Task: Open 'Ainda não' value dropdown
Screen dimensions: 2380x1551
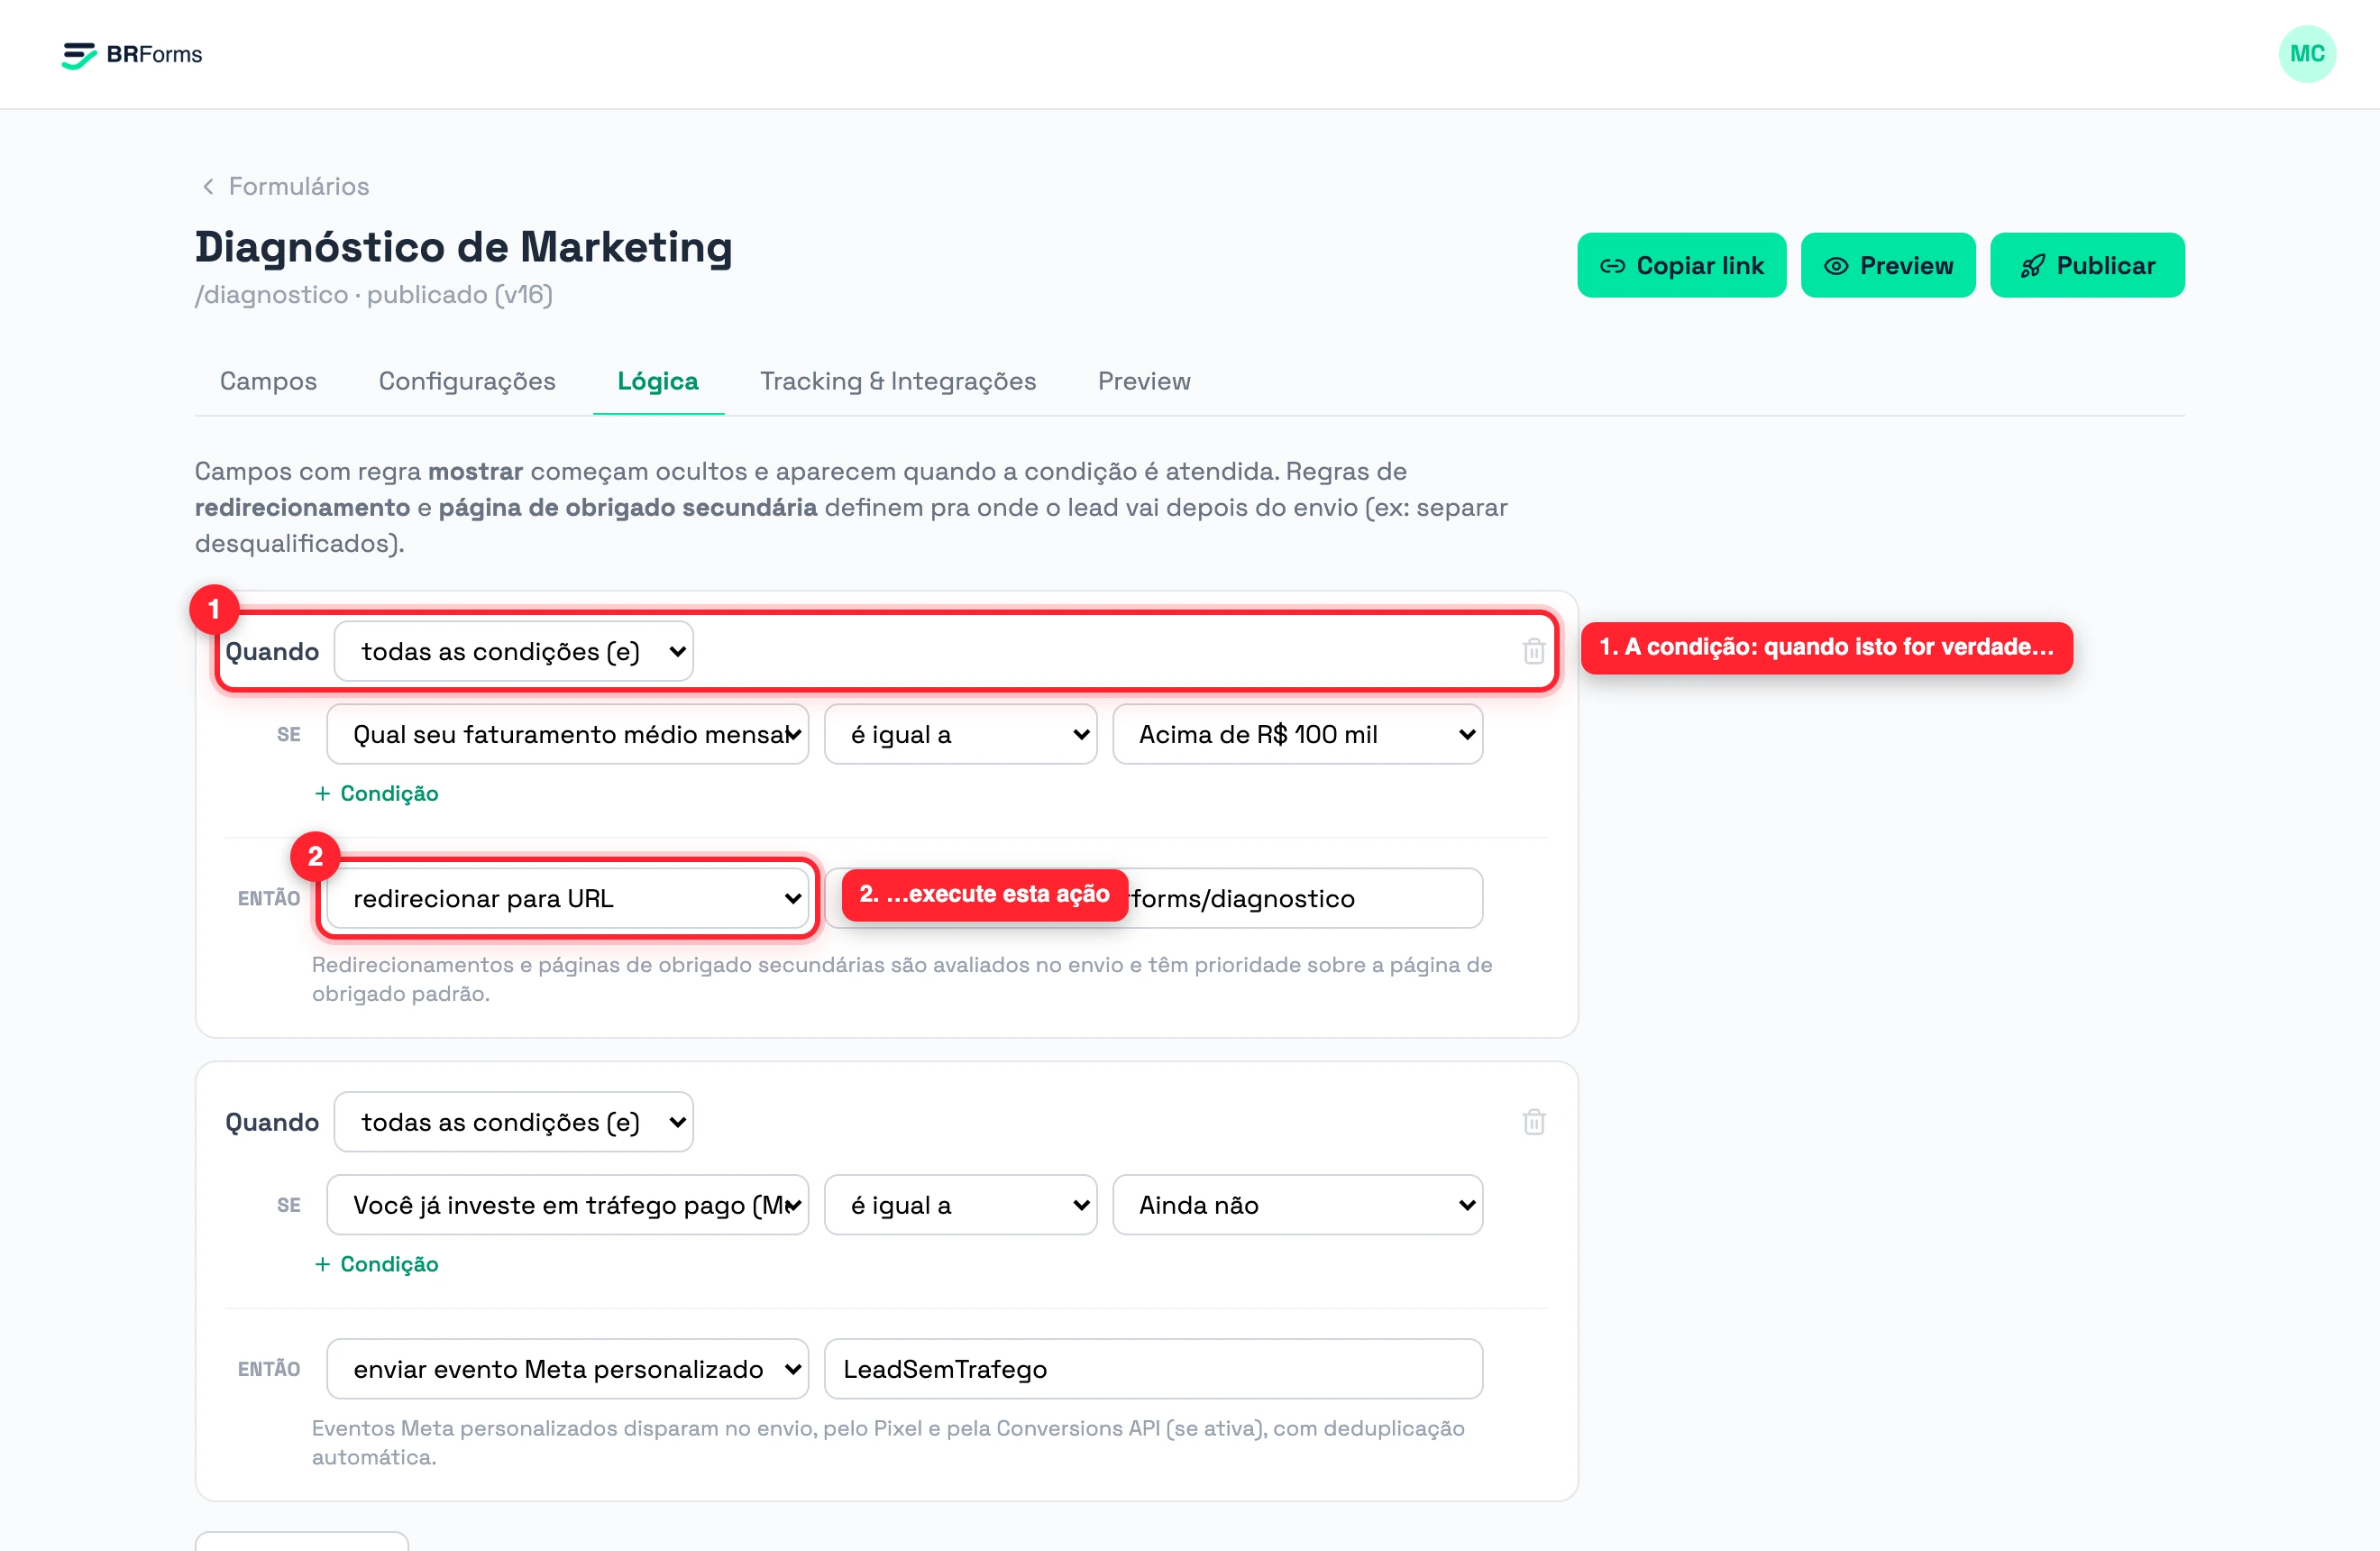Action: [1297, 1205]
